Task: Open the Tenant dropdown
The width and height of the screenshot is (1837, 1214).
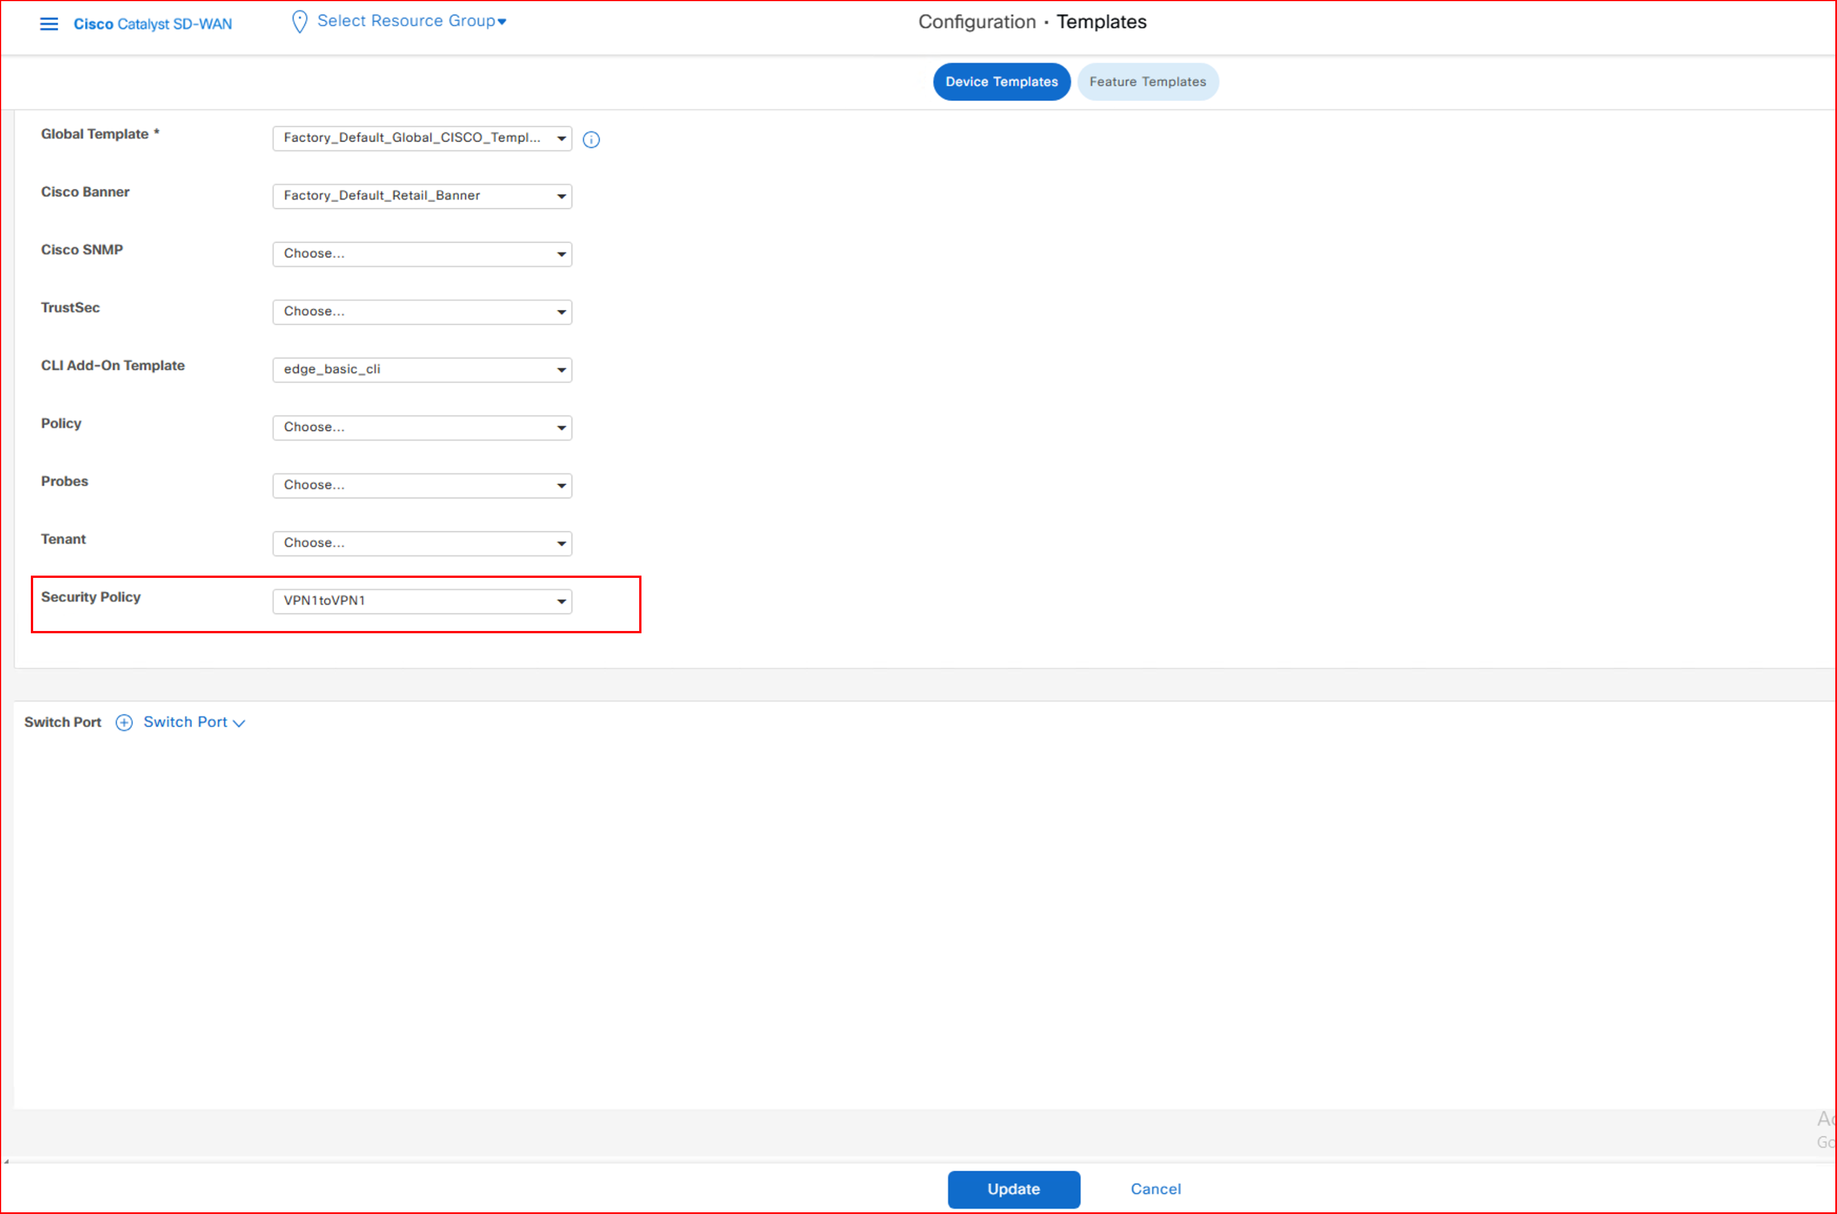Action: pyautogui.click(x=422, y=544)
